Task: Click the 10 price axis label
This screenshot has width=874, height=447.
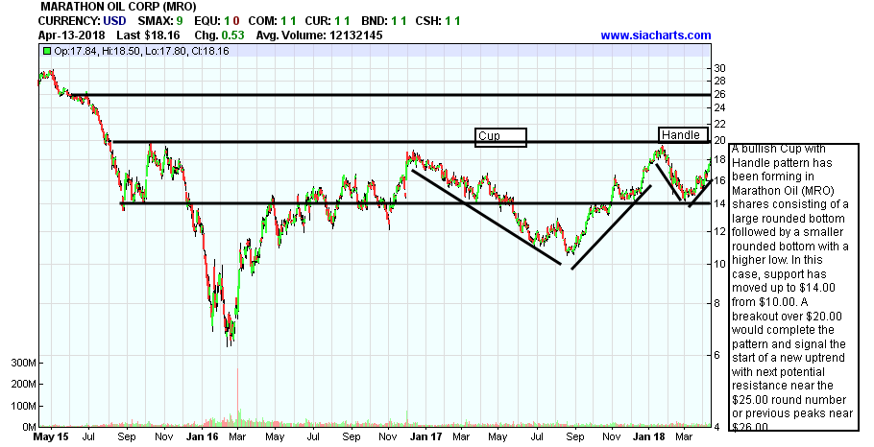Action: (x=719, y=265)
